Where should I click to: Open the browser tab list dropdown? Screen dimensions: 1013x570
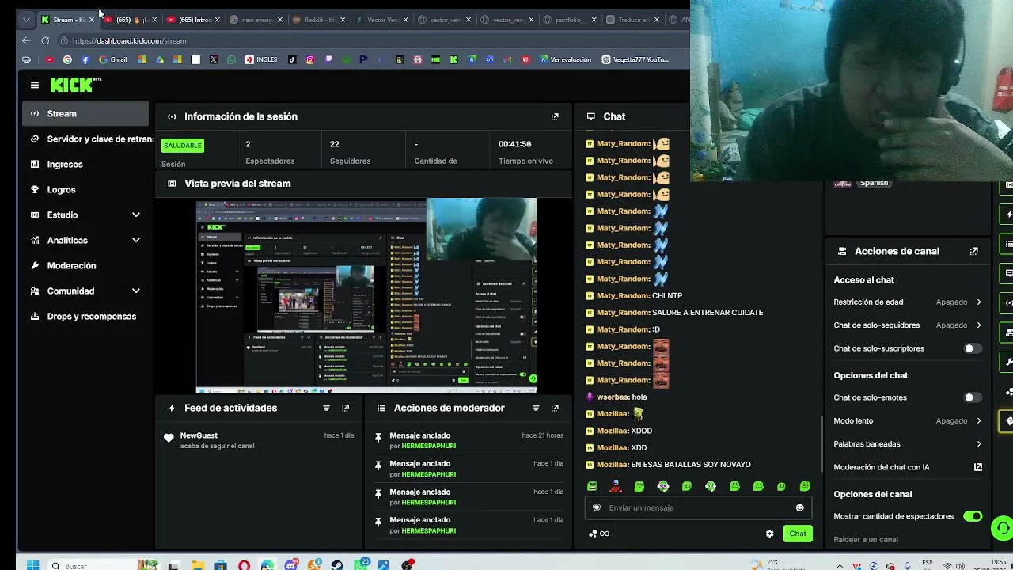[26, 19]
